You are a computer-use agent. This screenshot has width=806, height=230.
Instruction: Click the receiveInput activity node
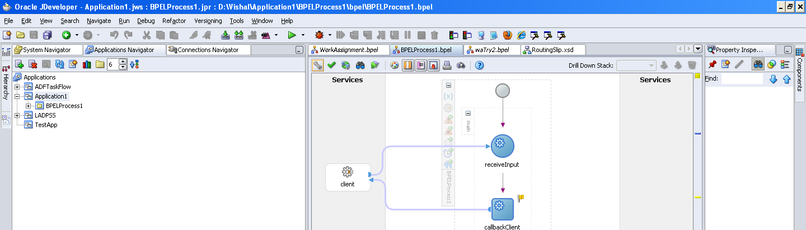pyautogui.click(x=502, y=146)
